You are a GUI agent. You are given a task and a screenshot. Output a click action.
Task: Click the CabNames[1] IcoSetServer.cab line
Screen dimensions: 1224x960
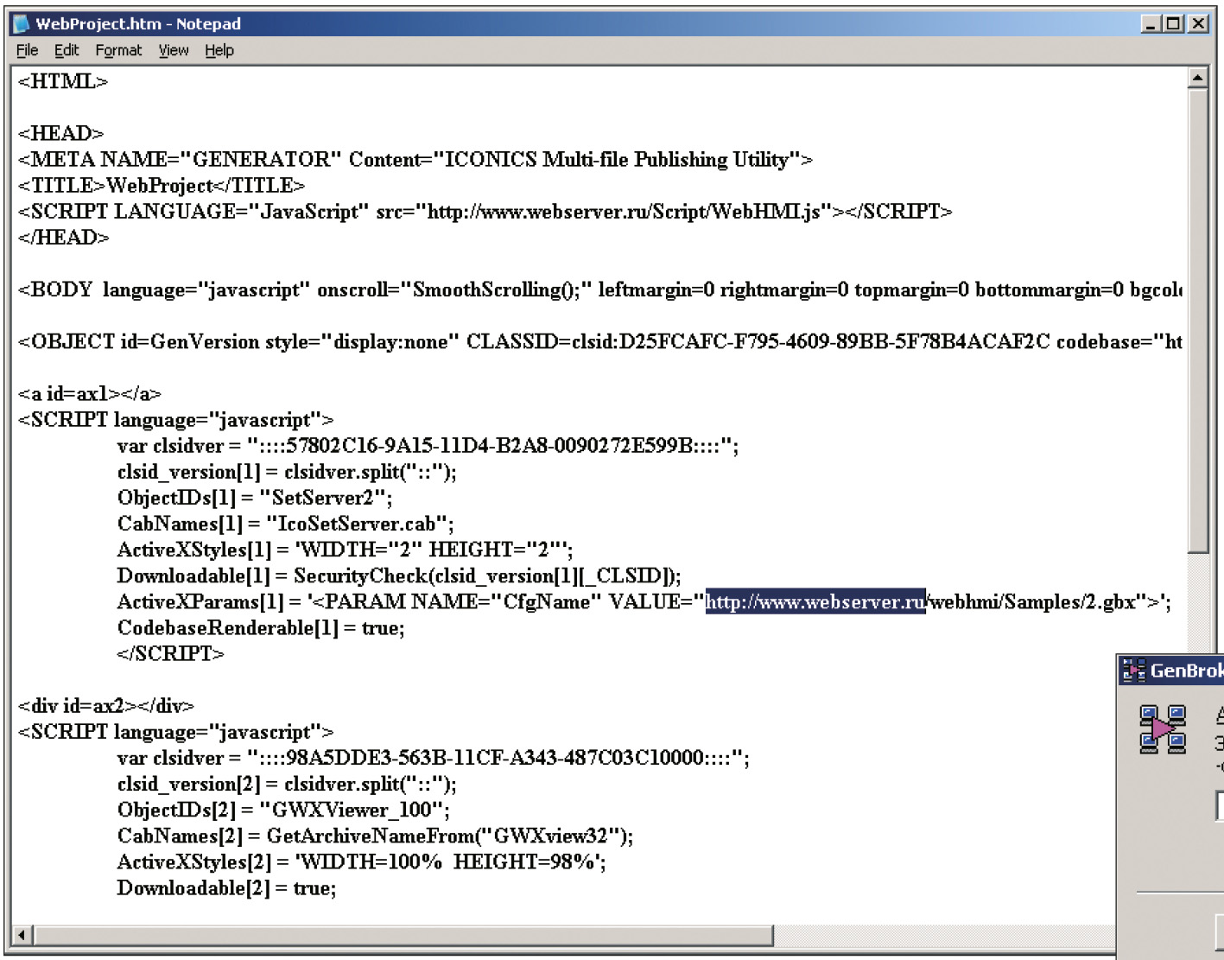click(286, 524)
